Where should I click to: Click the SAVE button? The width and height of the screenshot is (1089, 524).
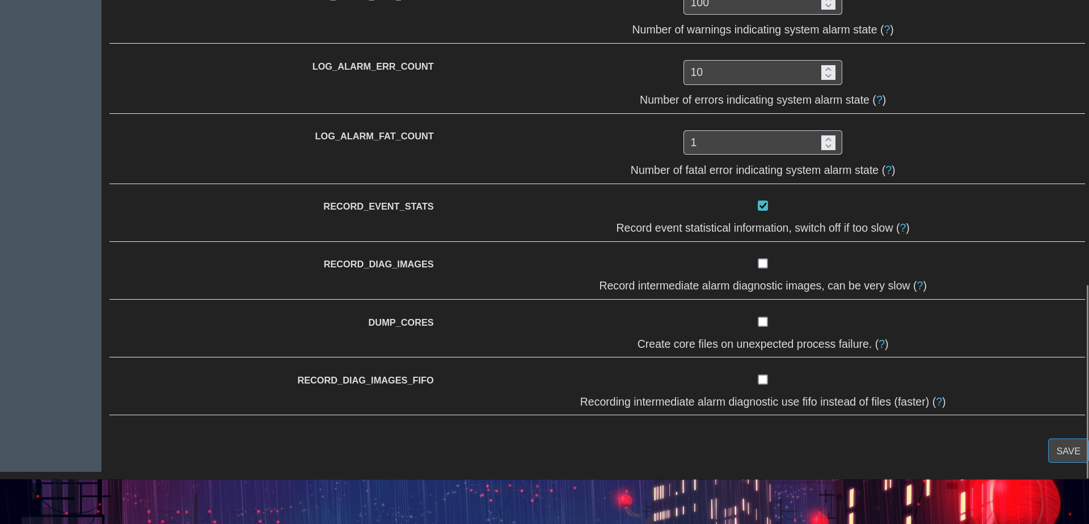tap(1068, 451)
